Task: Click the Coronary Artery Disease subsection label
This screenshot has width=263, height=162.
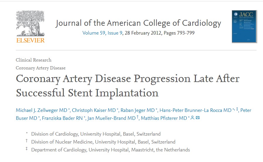Action: [x=41, y=68]
